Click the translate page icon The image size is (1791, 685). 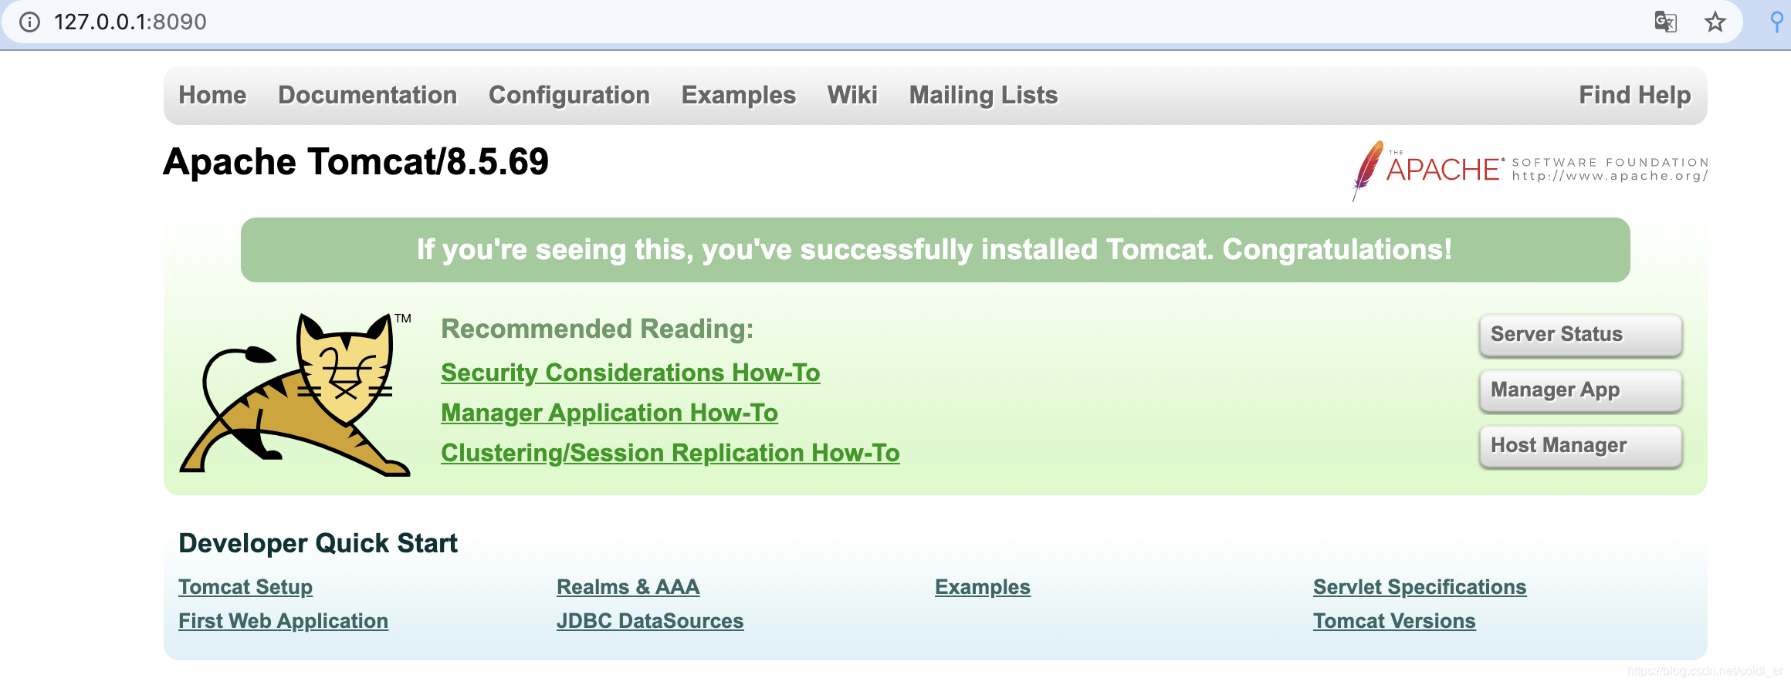click(x=1665, y=22)
